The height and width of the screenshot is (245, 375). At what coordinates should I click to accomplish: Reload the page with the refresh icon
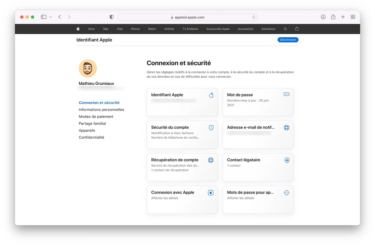click(254, 17)
